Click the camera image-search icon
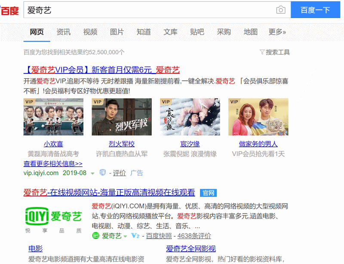The height and width of the screenshot is (264, 344). pos(281,10)
